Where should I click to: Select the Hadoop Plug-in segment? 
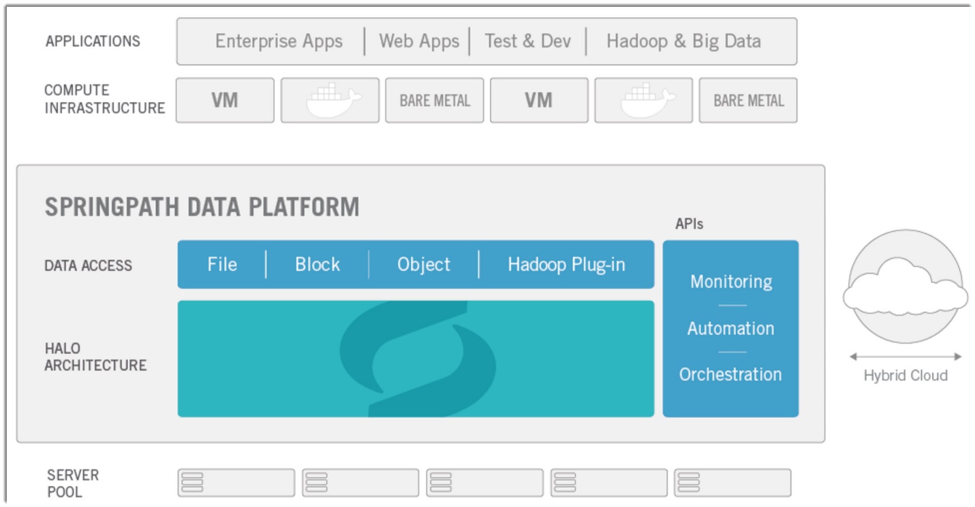click(566, 265)
